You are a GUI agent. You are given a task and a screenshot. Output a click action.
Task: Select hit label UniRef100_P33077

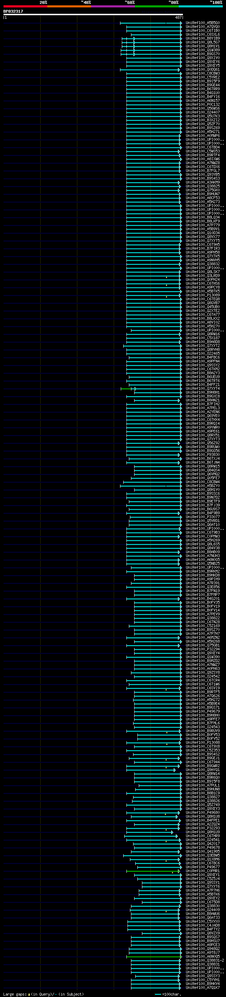[203, 517]
